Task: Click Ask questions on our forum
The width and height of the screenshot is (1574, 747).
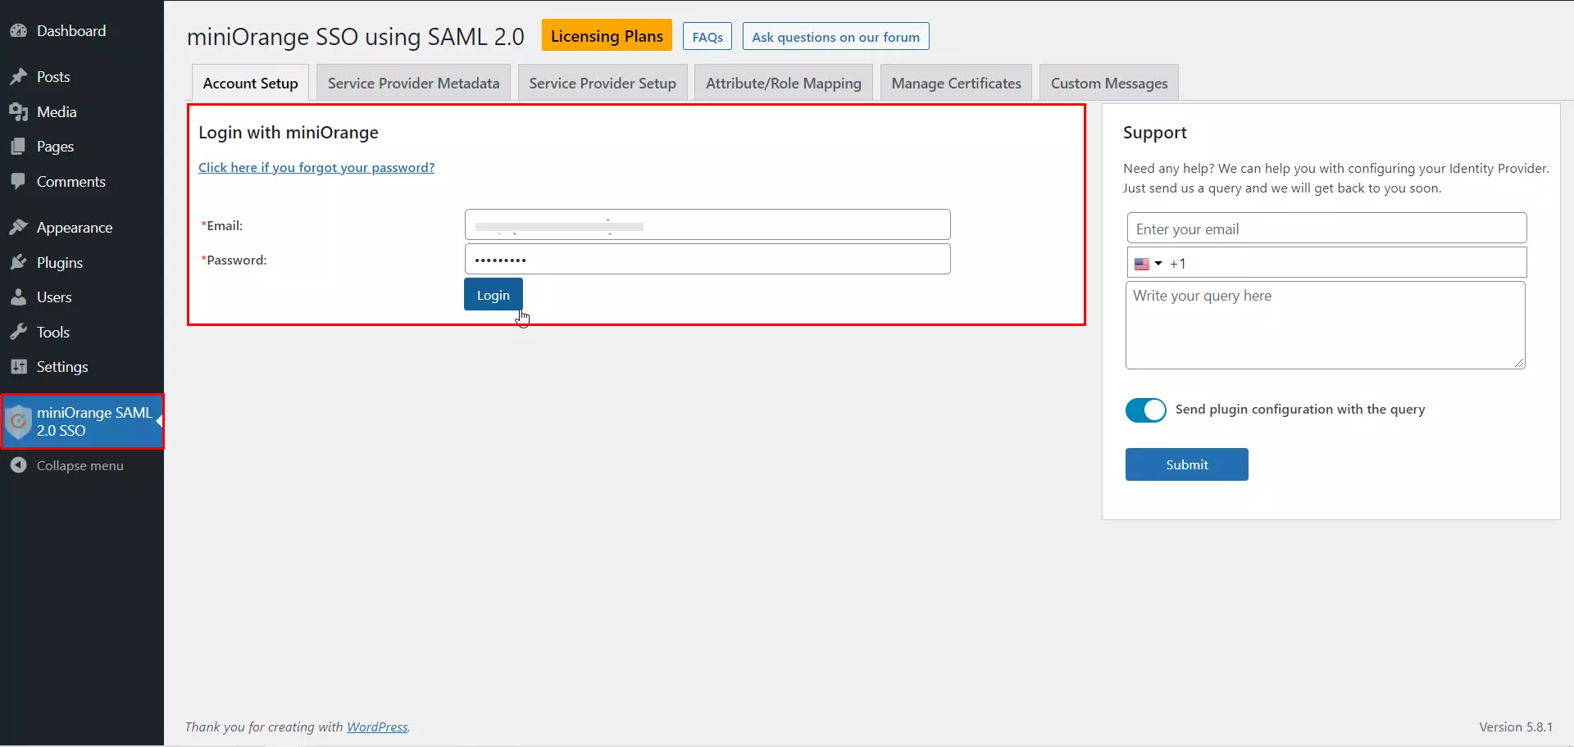Action: (836, 36)
